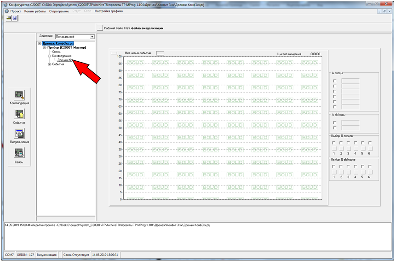Open the События sidebar icon

pyautogui.click(x=19, y=114)
